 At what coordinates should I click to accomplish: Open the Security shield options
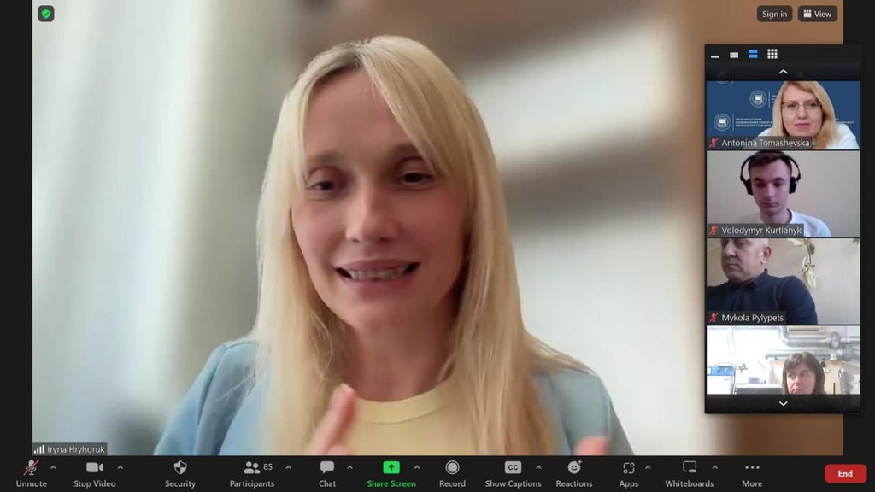[179, 473]
